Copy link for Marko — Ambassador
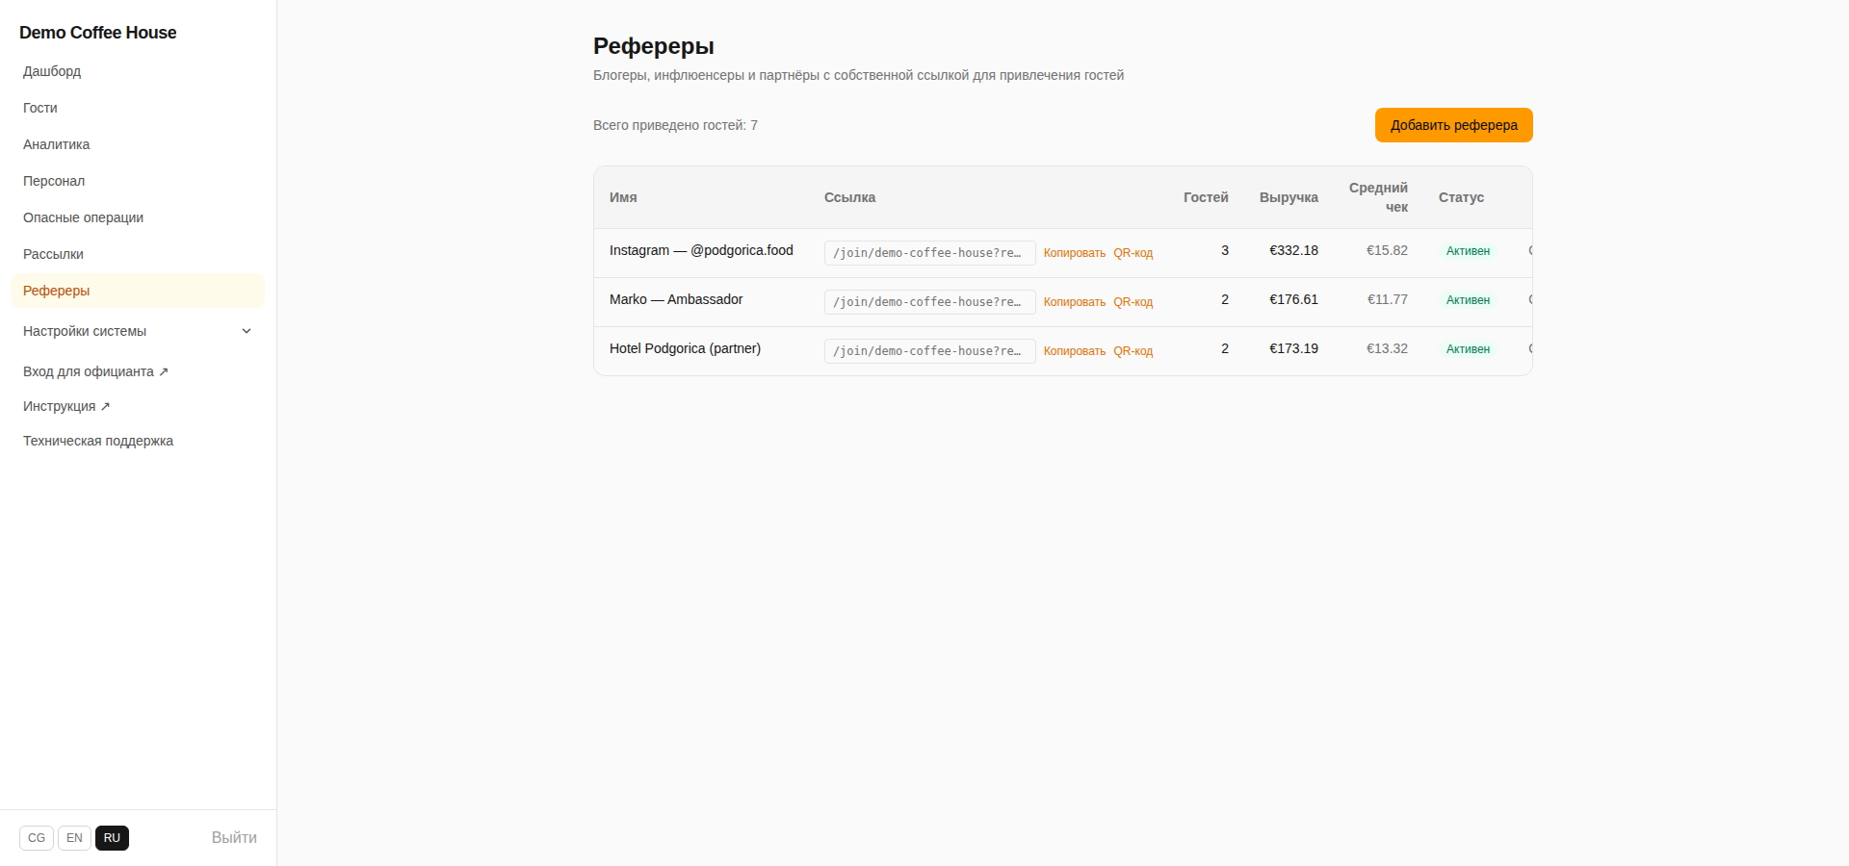 tap(1075, 302)
